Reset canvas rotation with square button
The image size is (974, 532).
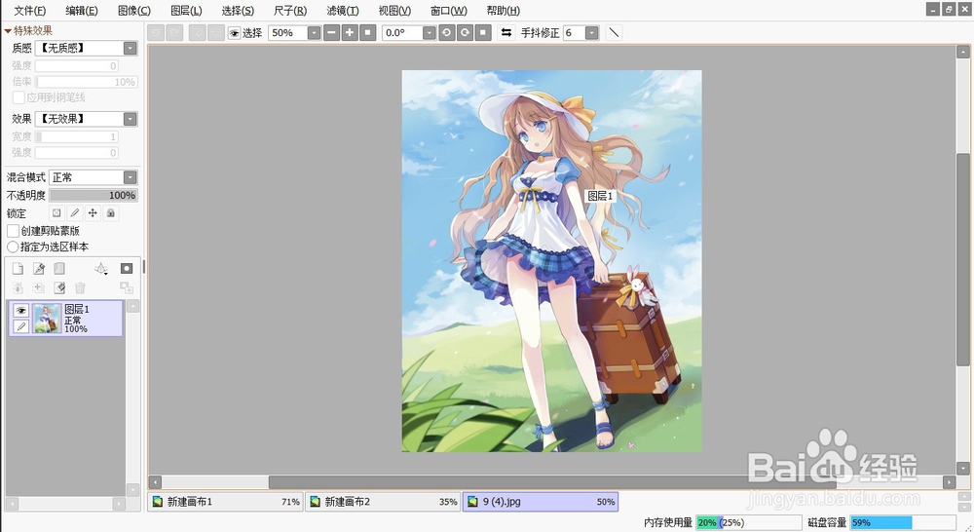483,32
